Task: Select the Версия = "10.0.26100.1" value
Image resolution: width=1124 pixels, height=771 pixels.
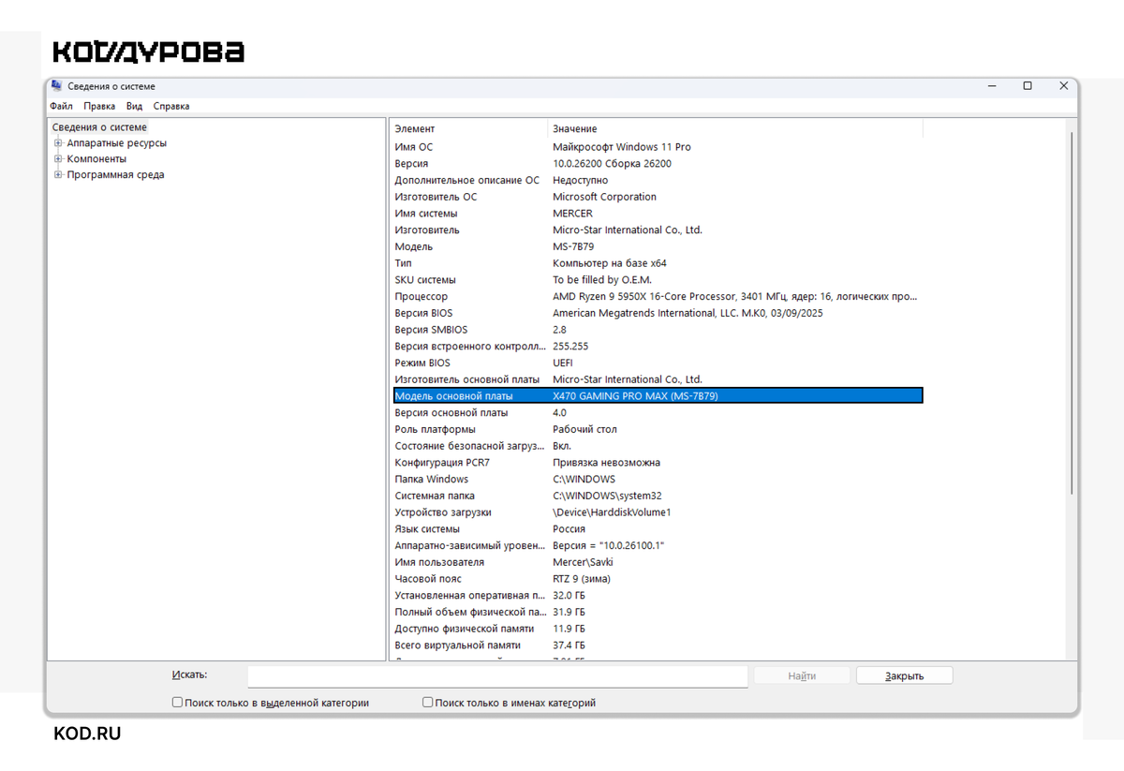Action: click(x=609, y=545)
